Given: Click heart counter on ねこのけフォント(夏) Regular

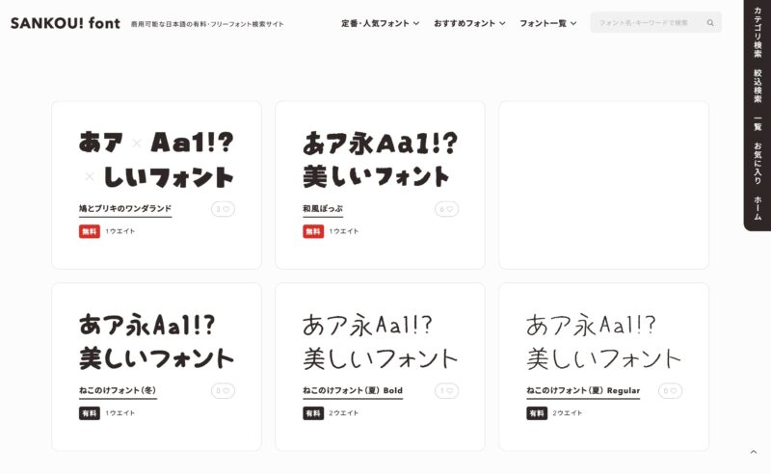Looking at the screenshot, I should [x=671, y=391].
